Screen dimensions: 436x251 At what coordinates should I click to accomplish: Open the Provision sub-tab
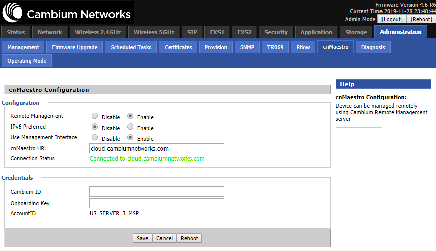coord(216,47)
